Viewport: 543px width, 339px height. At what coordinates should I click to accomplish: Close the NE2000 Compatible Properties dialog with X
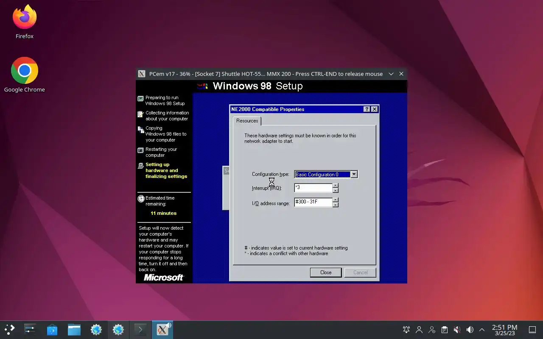coord(374,109)
